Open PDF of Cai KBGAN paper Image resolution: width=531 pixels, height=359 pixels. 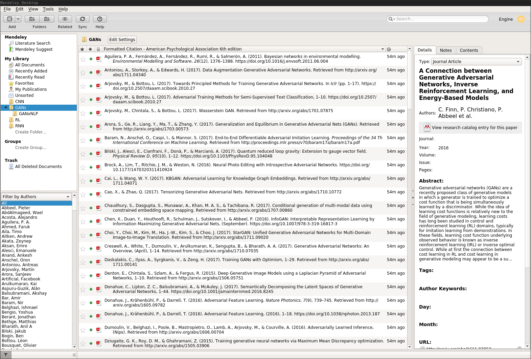pyautogui.click(x=99, y=181)
